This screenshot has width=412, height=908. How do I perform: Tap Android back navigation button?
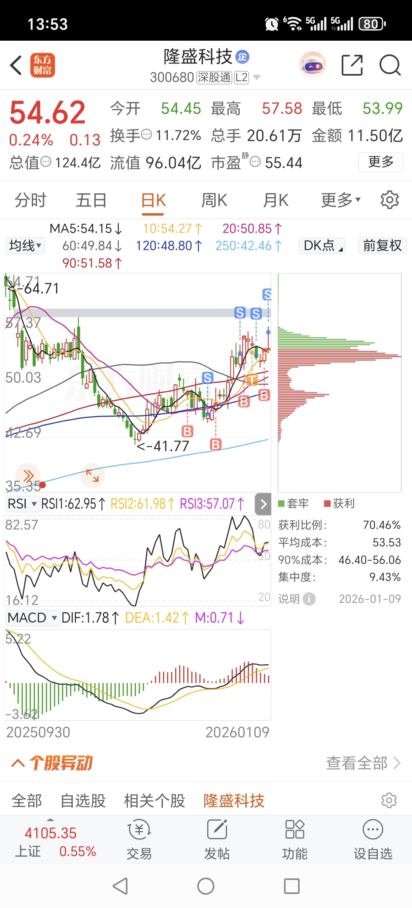coord(121,886)
